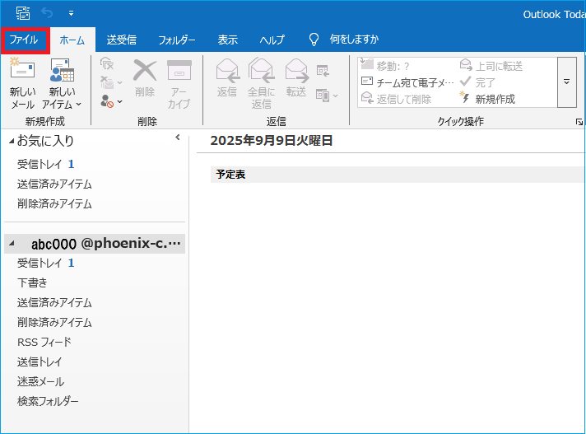
Task: Switch to the 表示 (View) tab
Action: tap(227, 40)
